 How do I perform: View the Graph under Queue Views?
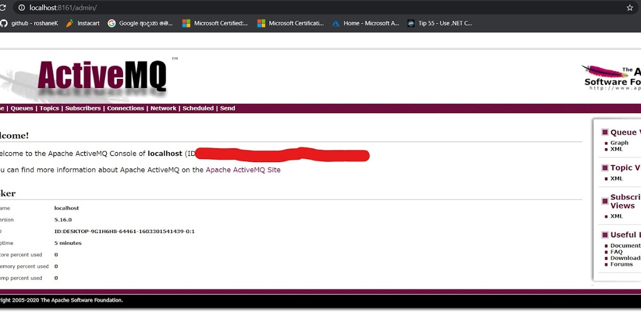tap(619, 142)
